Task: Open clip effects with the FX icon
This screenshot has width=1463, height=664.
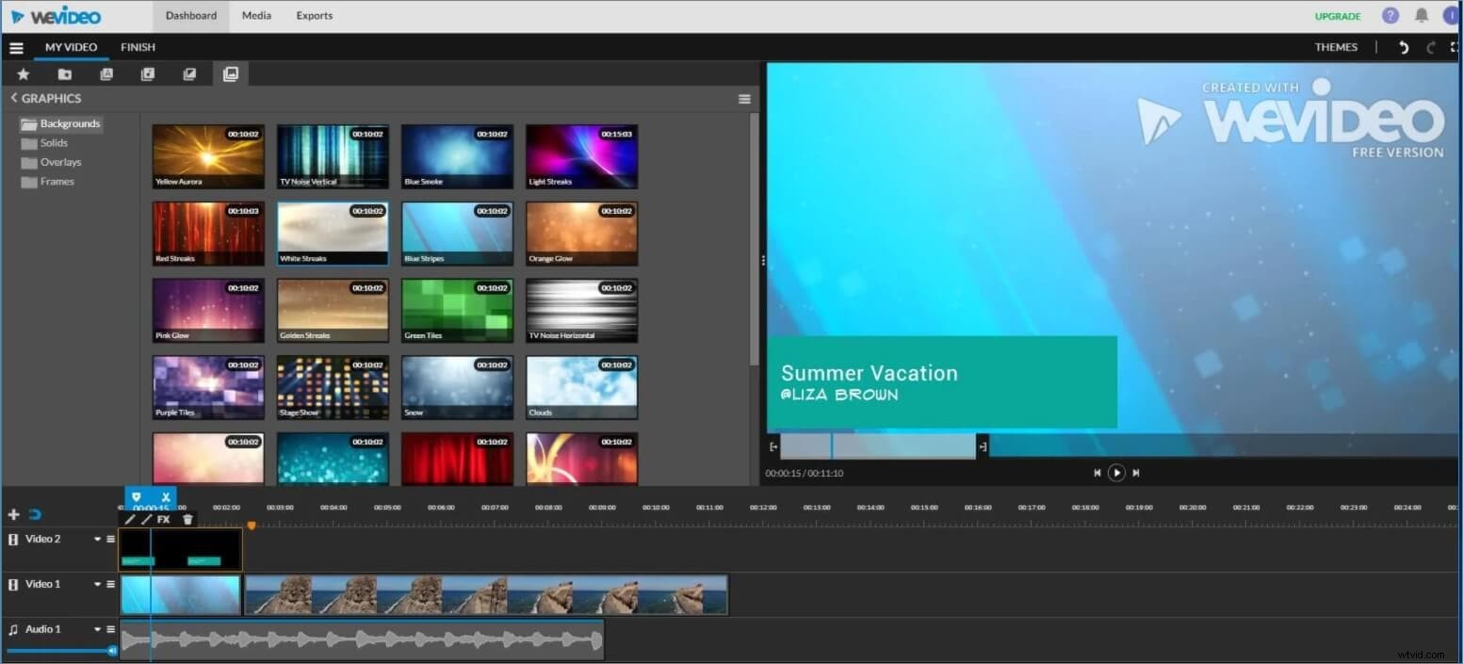Action: coord(166,518)
